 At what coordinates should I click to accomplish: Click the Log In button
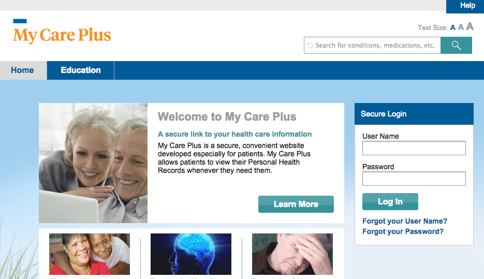tap(390, 201)
